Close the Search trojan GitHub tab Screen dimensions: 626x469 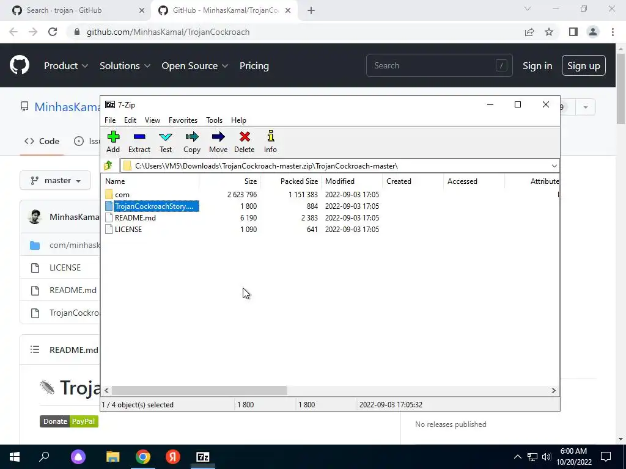click(142, 11)
